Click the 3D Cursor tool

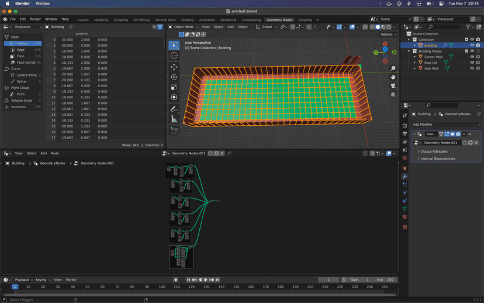coord(174,56)
